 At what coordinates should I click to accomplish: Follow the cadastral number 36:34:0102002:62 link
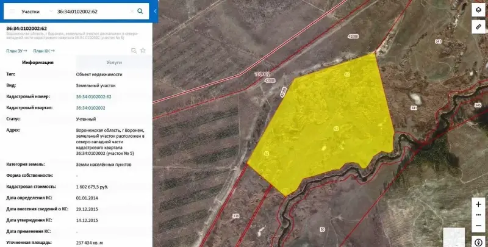tap(94, 97)
